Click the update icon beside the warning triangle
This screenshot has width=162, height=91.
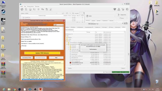[x=123, y=9]
